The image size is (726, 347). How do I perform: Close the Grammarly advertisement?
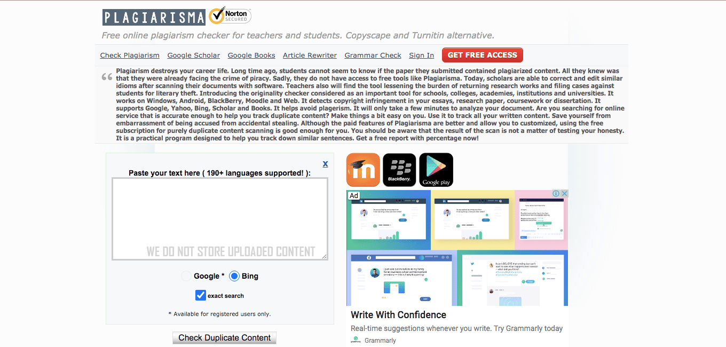[564, 194]
